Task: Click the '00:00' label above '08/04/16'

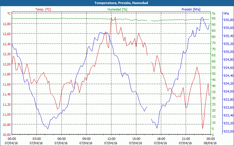Action: point(211,139)
